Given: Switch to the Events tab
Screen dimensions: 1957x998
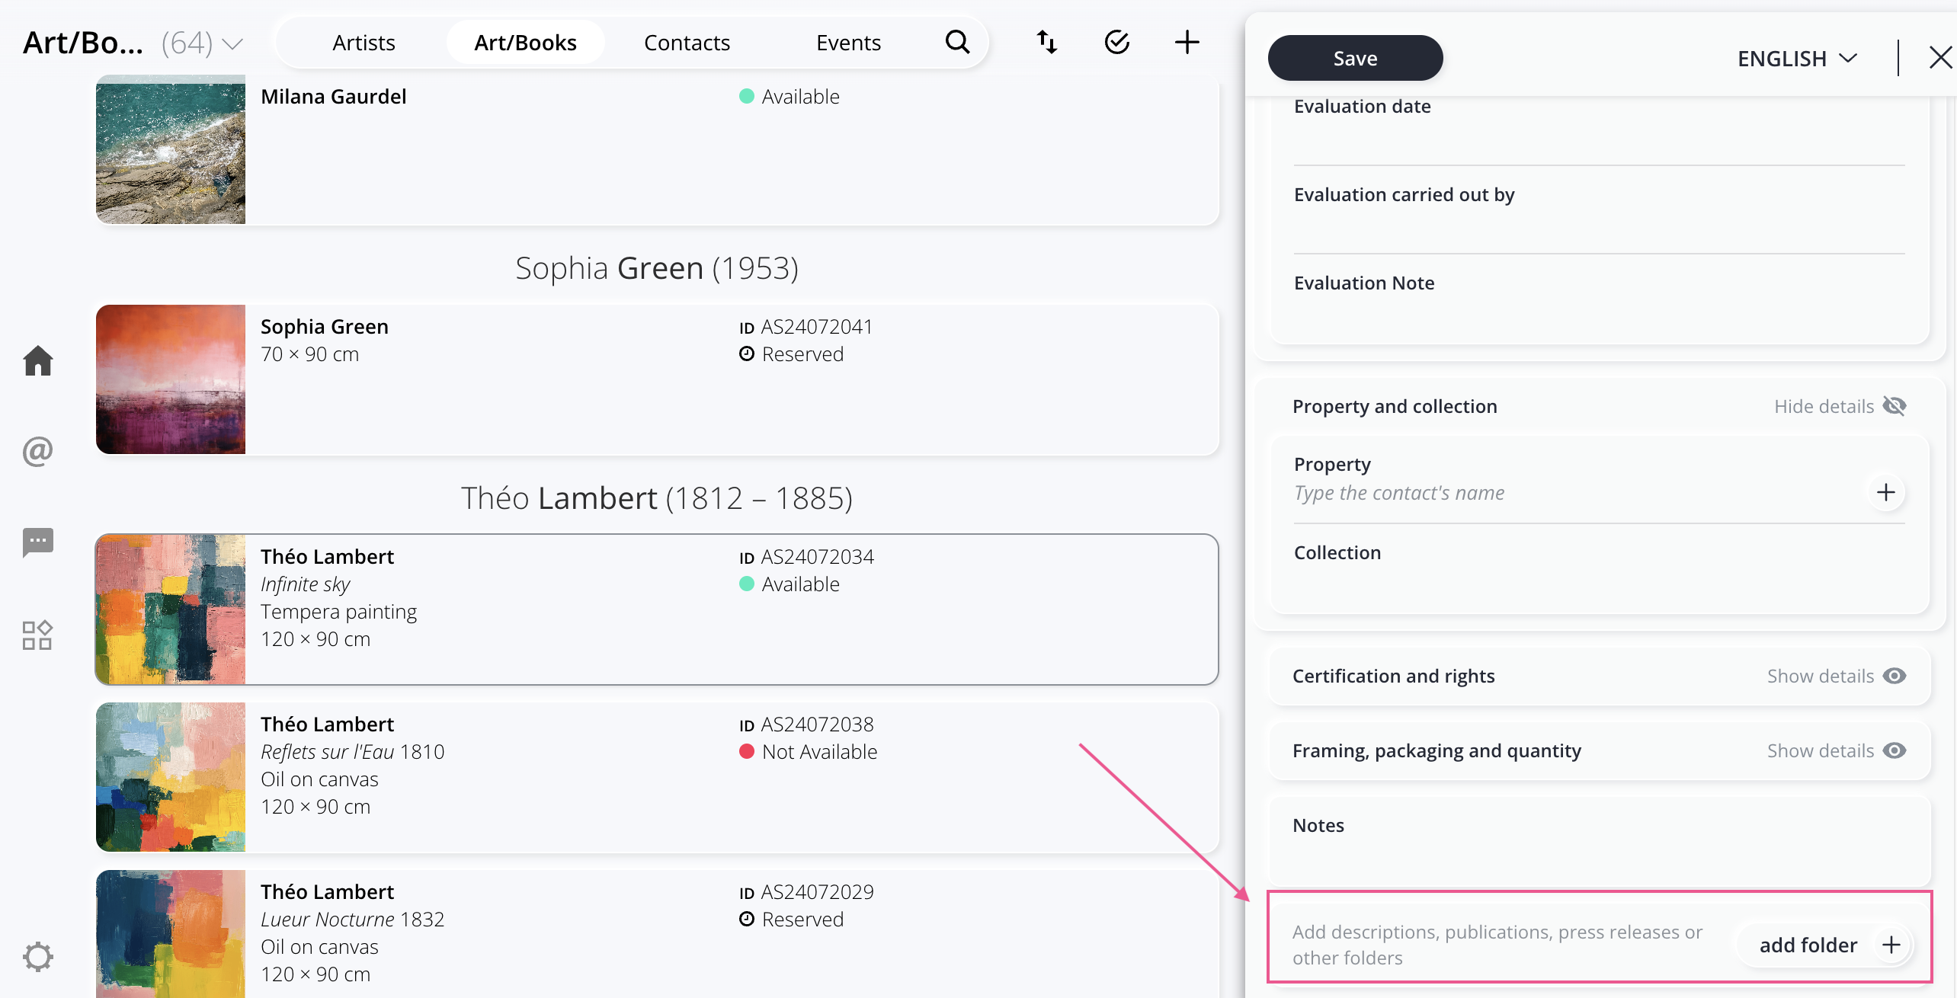Looking at the screenshot, I should coord(848,42).
